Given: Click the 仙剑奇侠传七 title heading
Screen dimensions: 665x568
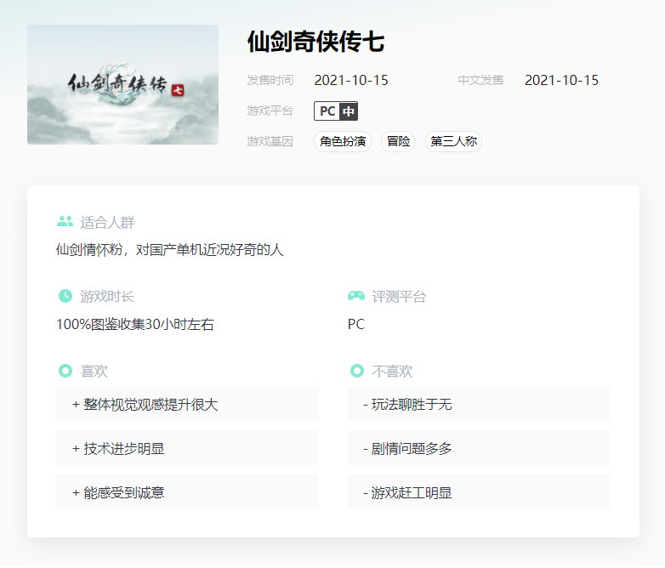Looking at the screenshot, I should pyautogui.click(x=316, y=42).
